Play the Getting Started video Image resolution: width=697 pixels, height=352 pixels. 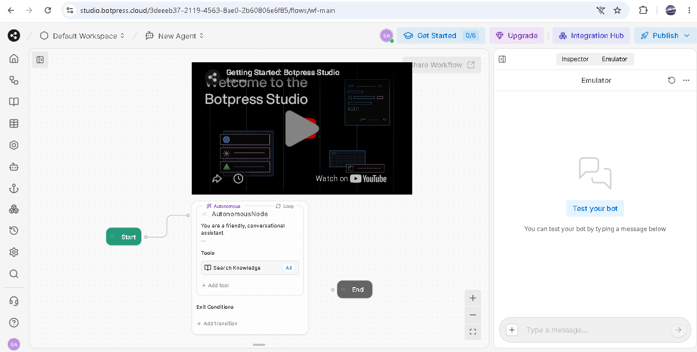pyautogui.click(x=302, y=128)
